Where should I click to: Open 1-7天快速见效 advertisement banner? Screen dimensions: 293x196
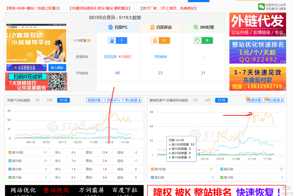click(258, 79)
